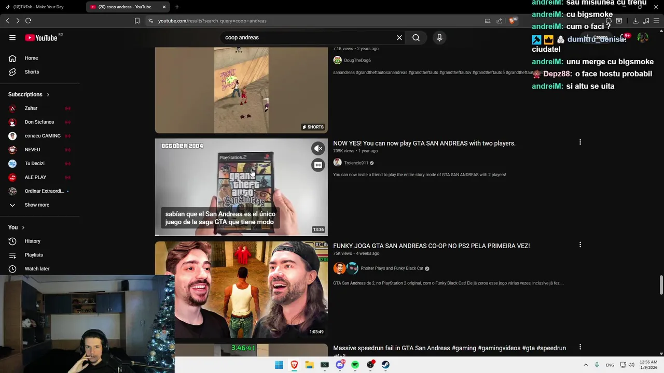Image resolution: width=664 pixels, height=373 pixels.
Task: Bookmark this page
Action: click(137, 21)
